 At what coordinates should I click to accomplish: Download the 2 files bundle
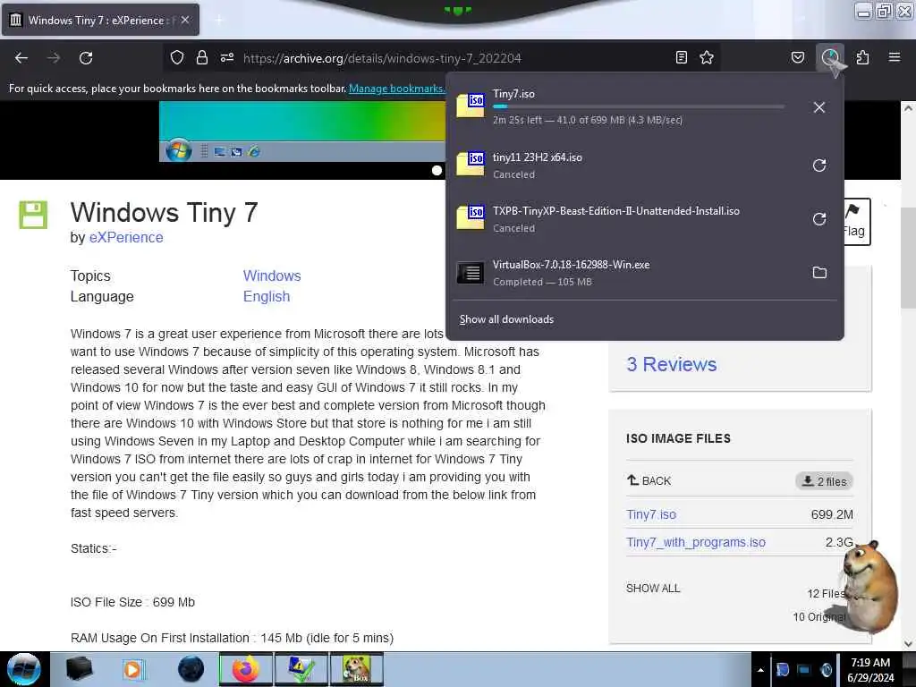click(x=824, y=480)
